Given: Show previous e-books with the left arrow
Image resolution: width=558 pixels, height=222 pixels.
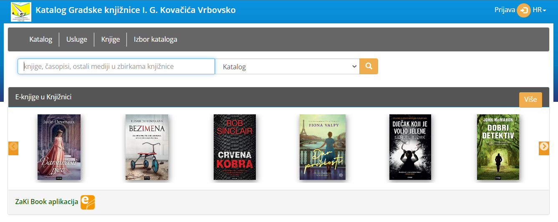Looking at the screenshot, I should tap(13, 148).
